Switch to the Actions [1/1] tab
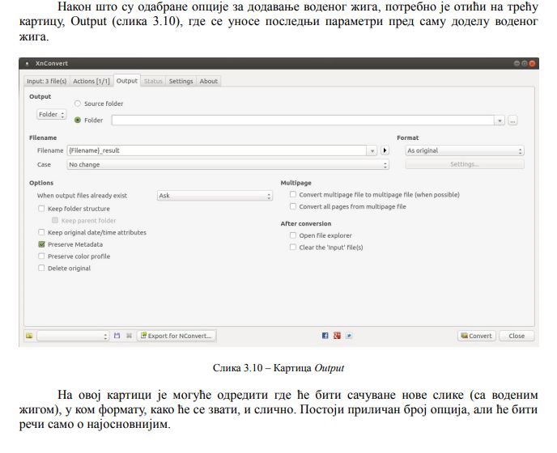 [x=91, y=82]
